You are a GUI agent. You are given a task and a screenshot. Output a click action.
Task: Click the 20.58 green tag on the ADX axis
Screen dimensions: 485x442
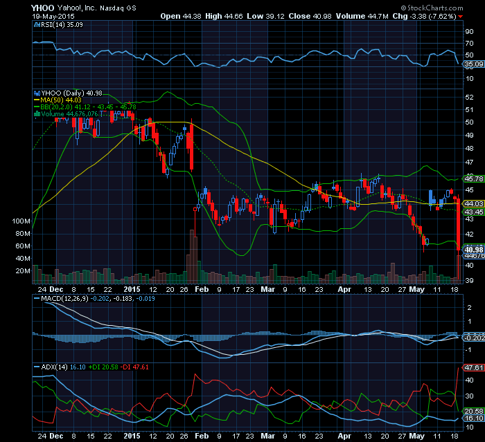pyautogui.click(x=473, y=411)
